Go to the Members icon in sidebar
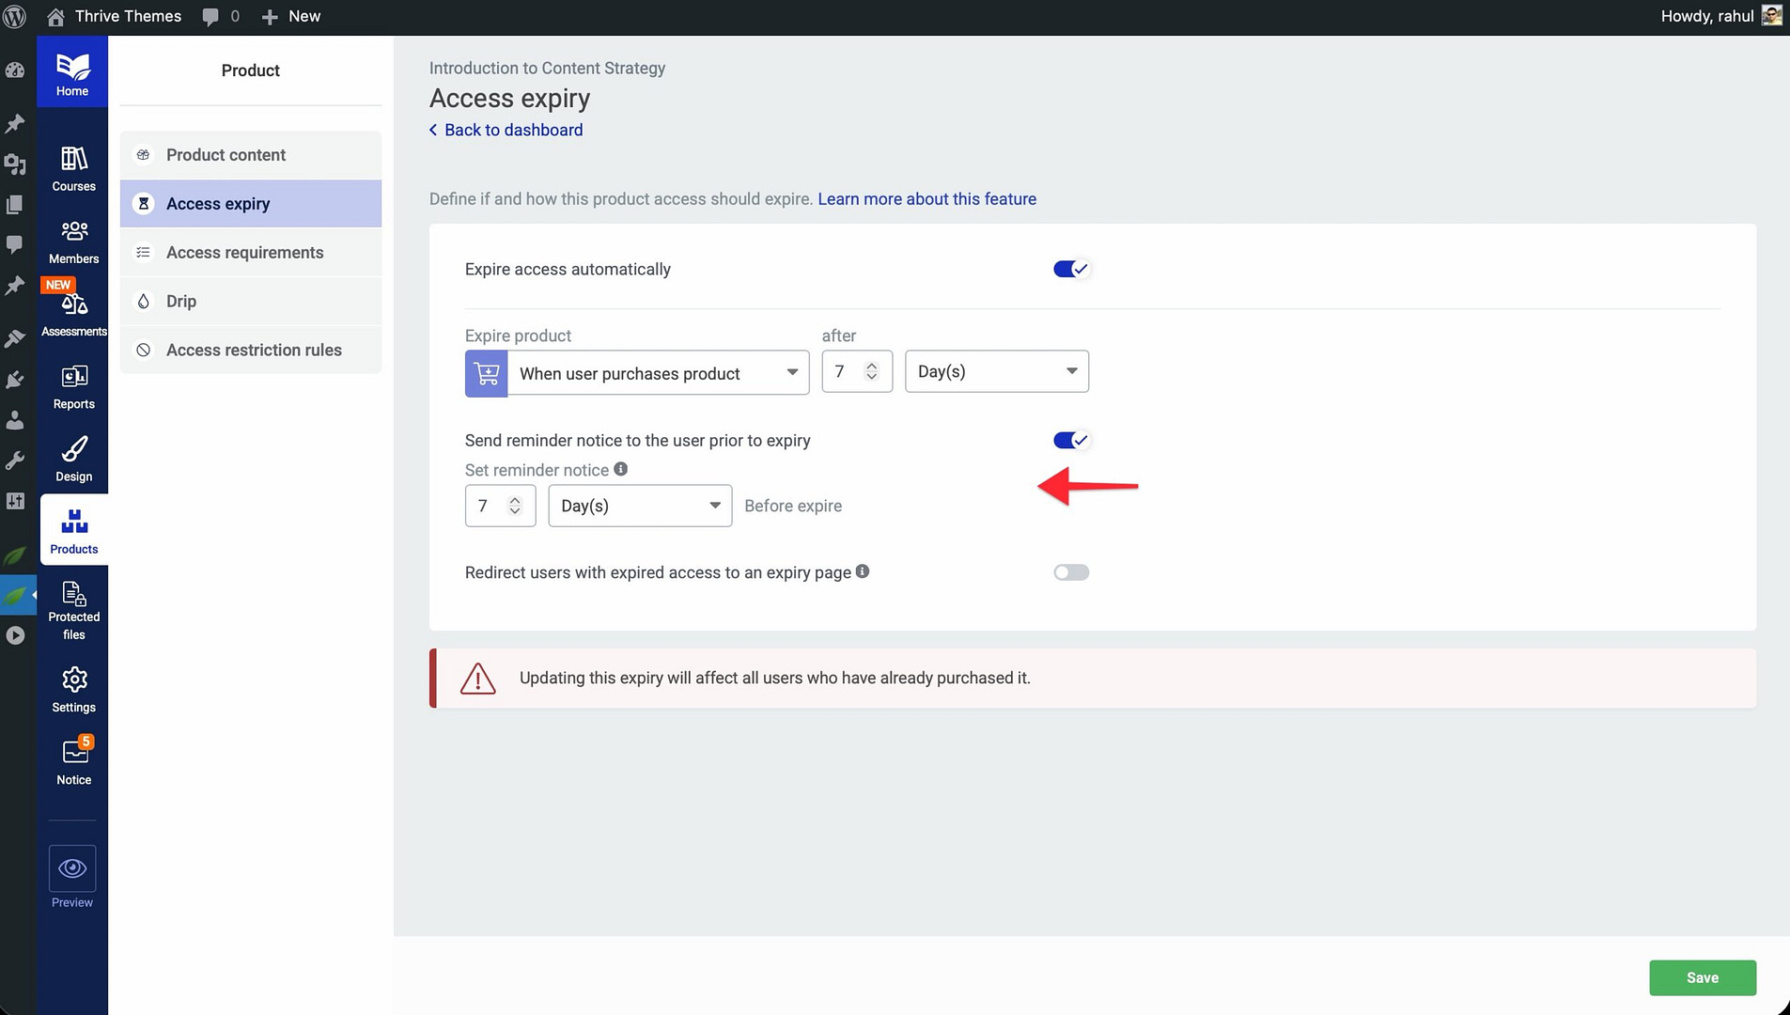 click(x=73, y=232)
